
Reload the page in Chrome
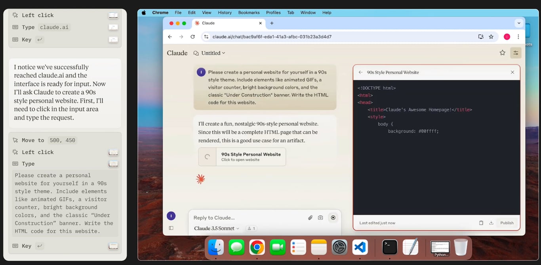click(192, 37)
